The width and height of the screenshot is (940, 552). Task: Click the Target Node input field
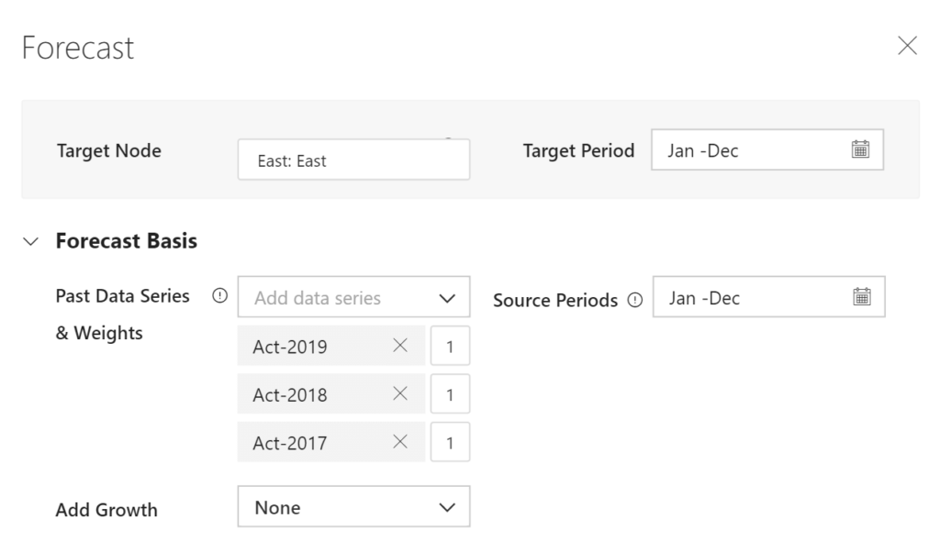pyautogui.click(x=353, y=159)
